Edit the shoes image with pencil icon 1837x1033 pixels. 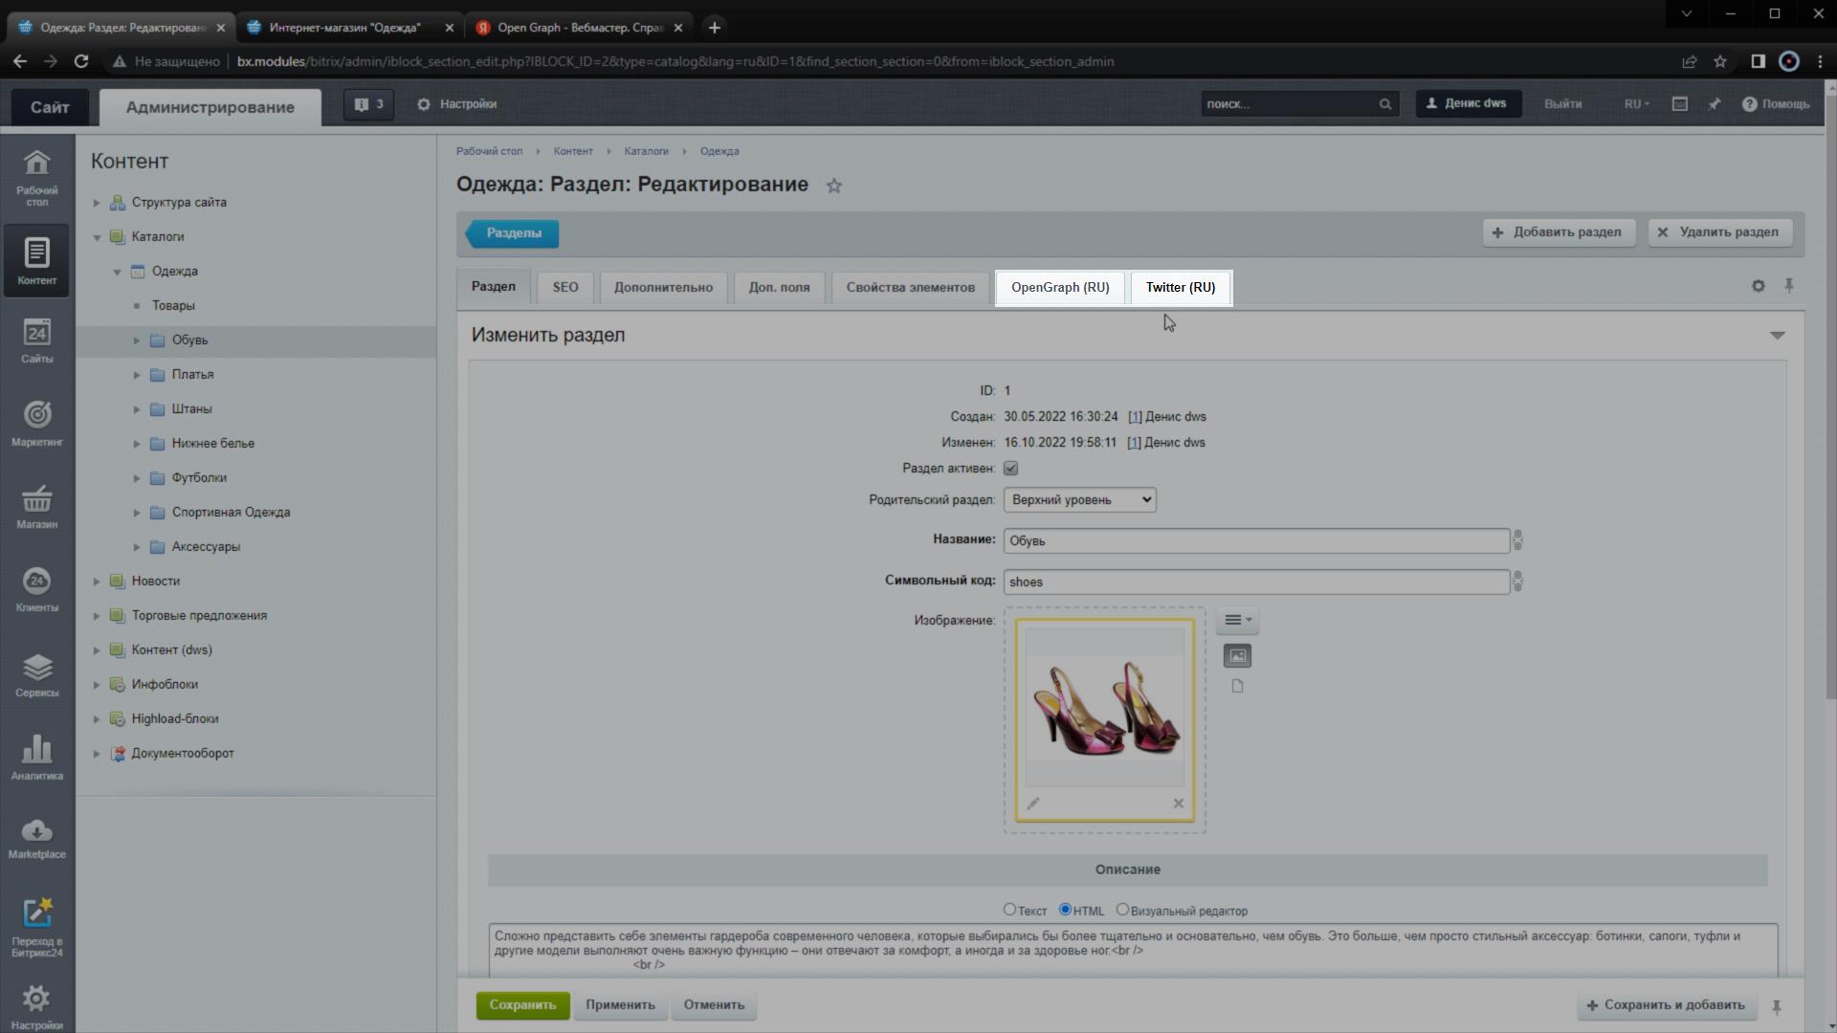pos(1033,803)
